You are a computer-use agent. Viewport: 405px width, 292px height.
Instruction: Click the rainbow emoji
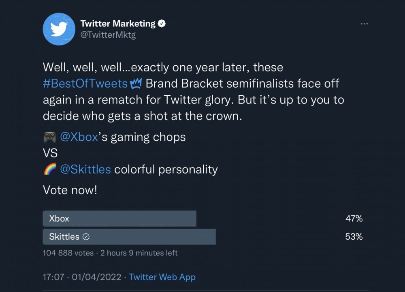[x=49, y=170]
